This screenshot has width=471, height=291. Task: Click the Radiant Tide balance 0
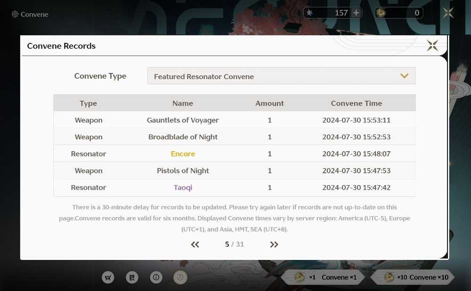coord(417,13)
